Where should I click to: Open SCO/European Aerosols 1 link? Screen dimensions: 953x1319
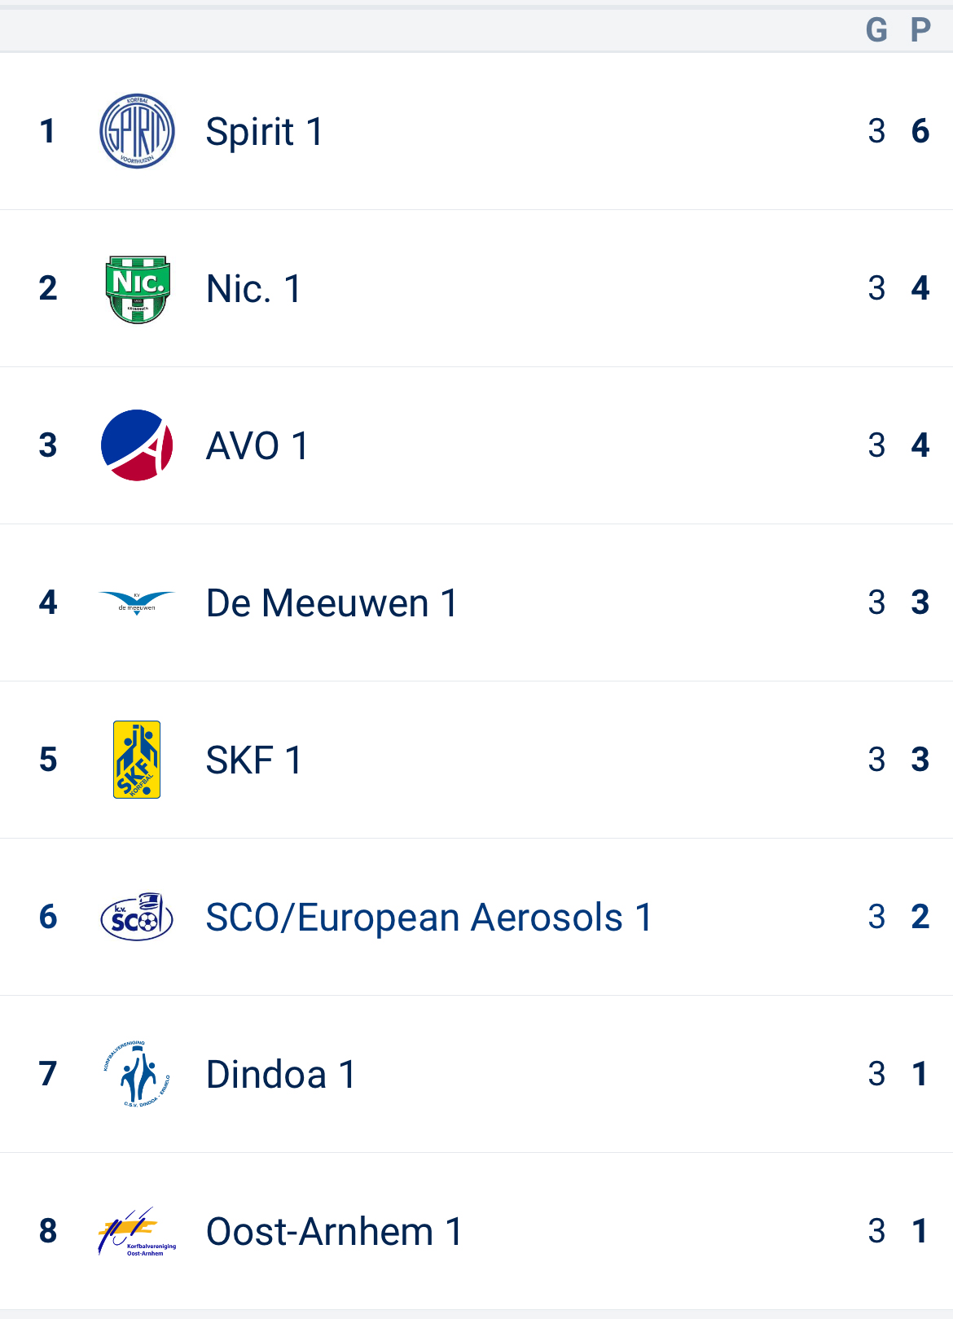point(428,918)
